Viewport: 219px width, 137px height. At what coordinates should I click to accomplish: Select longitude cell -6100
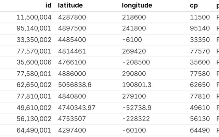click(132, 40)
